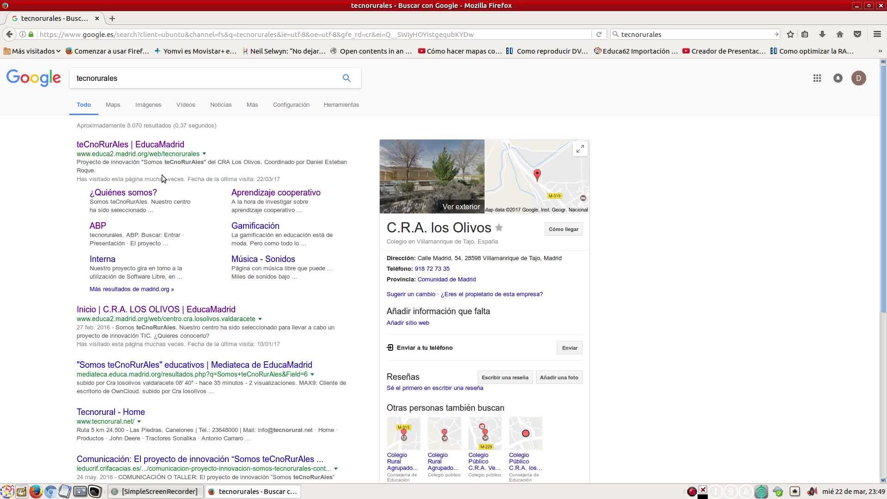
Task: Switch to the Imágenes tab
Action: tap(148, 105)
